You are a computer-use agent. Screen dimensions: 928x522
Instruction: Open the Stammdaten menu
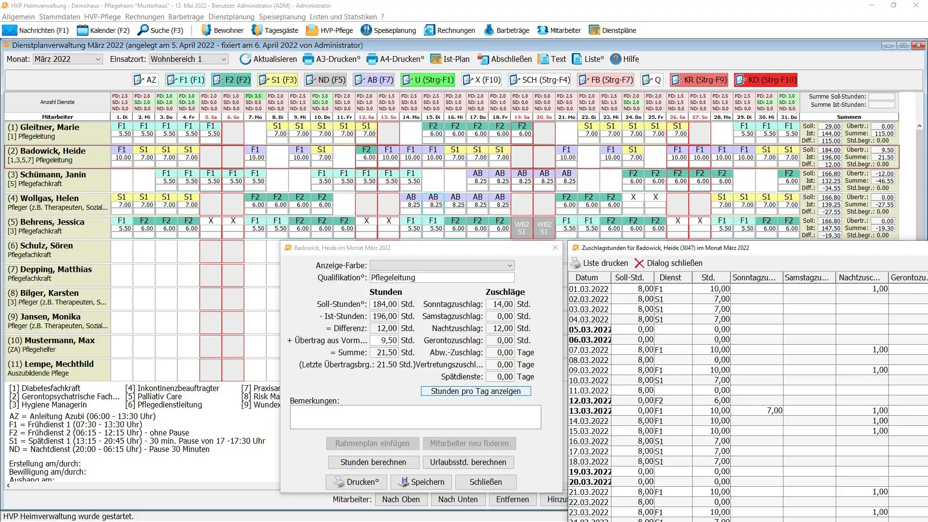(x=59, y=17)
